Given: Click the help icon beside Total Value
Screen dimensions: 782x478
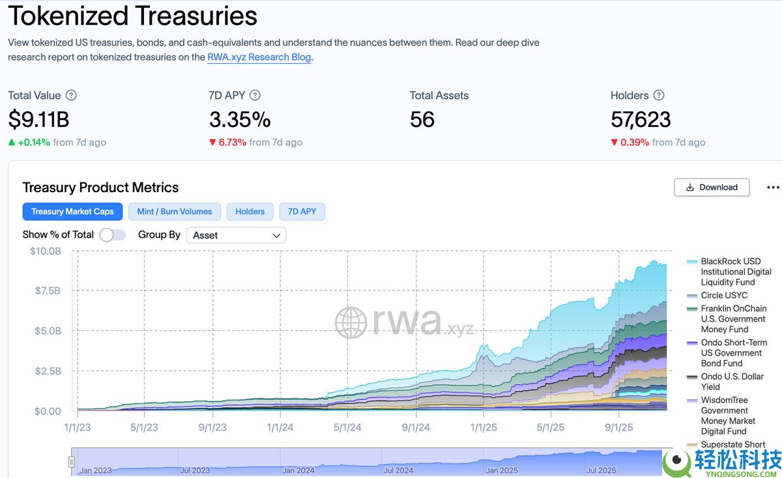Looking at the screenshot, I should pos(71,95).
